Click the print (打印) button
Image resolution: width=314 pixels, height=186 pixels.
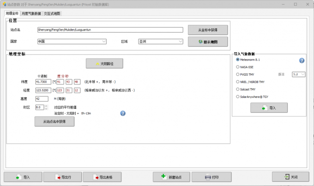click(x=211, y=177)
